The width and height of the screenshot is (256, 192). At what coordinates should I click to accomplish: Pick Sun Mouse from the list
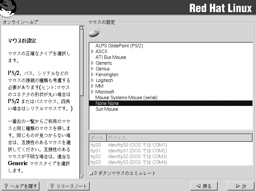[107, 109]
